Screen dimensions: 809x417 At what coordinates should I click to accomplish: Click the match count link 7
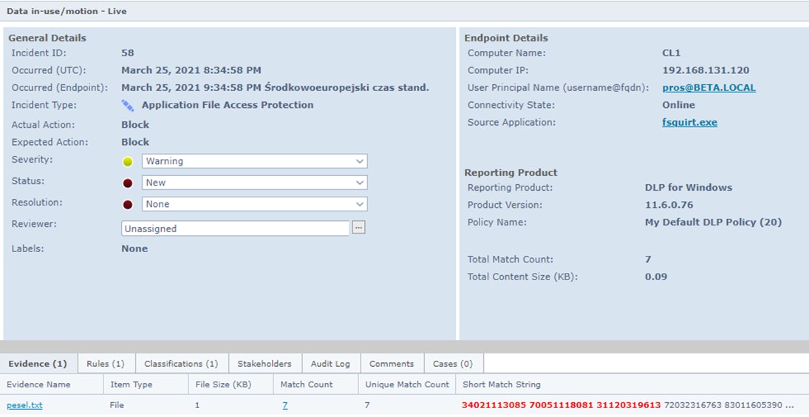click(285, 405)
